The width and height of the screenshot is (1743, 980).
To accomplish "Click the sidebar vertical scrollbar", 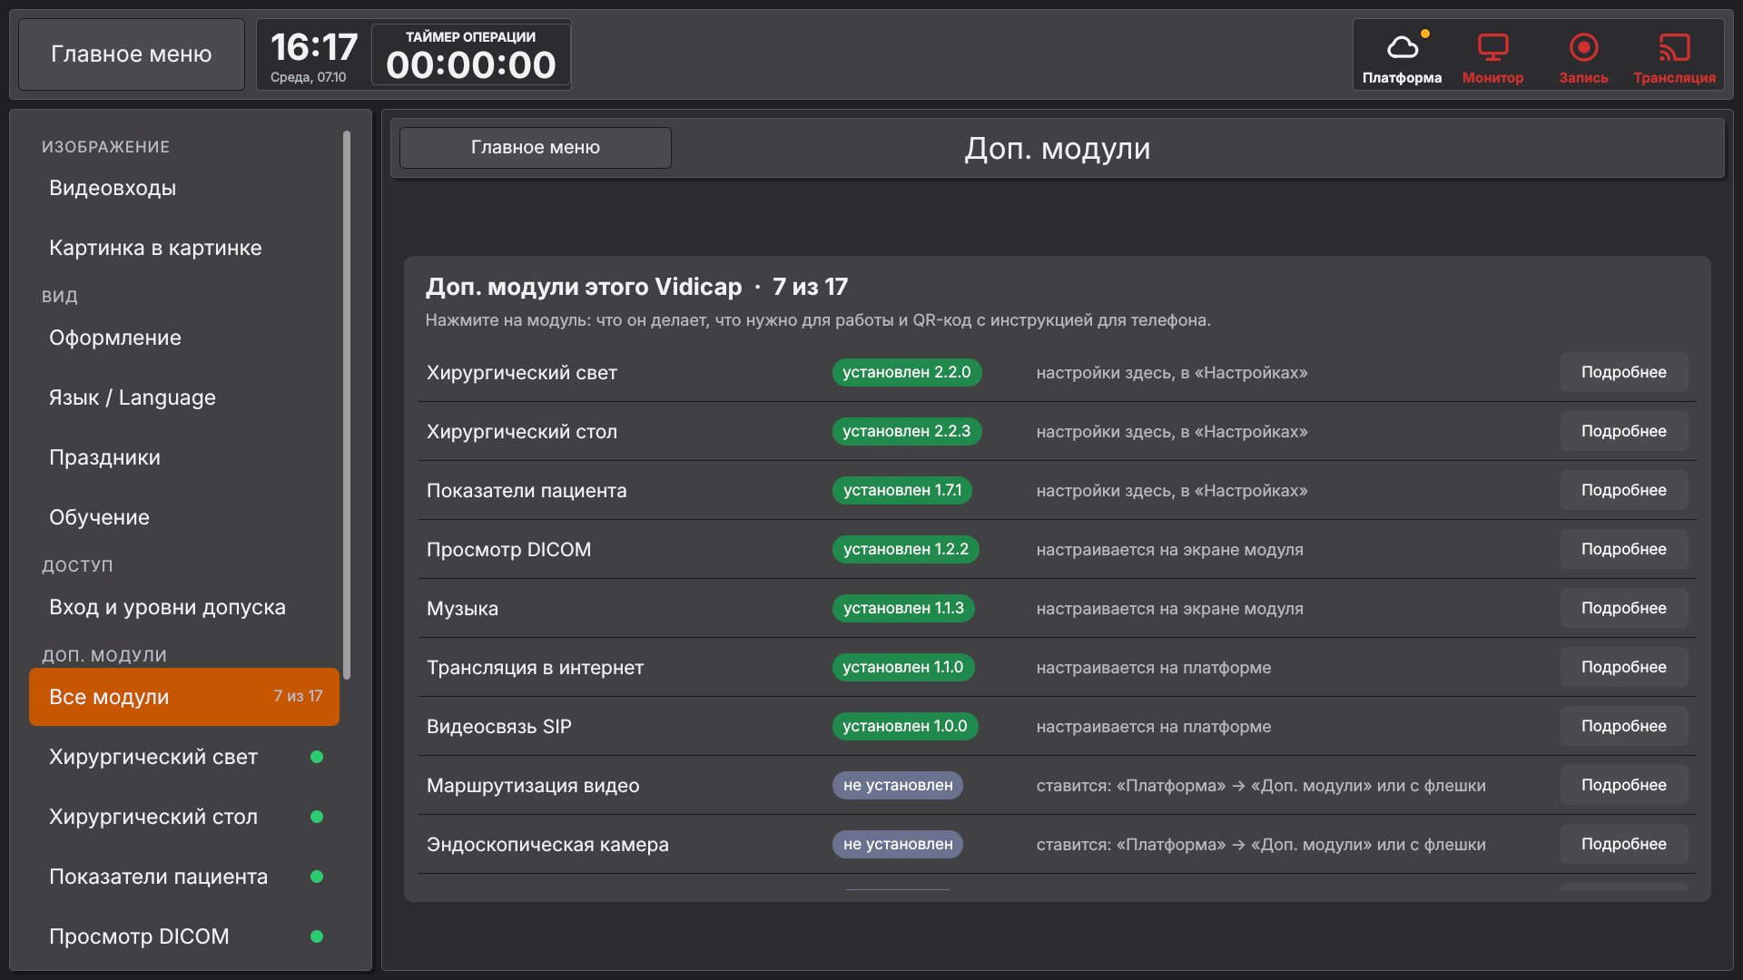I will pos(347,405).
